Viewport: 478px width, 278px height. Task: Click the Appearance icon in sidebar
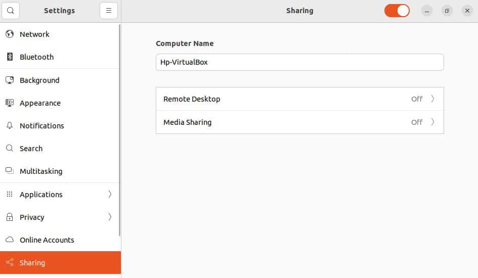pos(9,103)
